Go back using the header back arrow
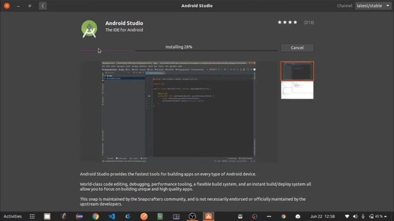The image size is (394, 221). point(42,6)
